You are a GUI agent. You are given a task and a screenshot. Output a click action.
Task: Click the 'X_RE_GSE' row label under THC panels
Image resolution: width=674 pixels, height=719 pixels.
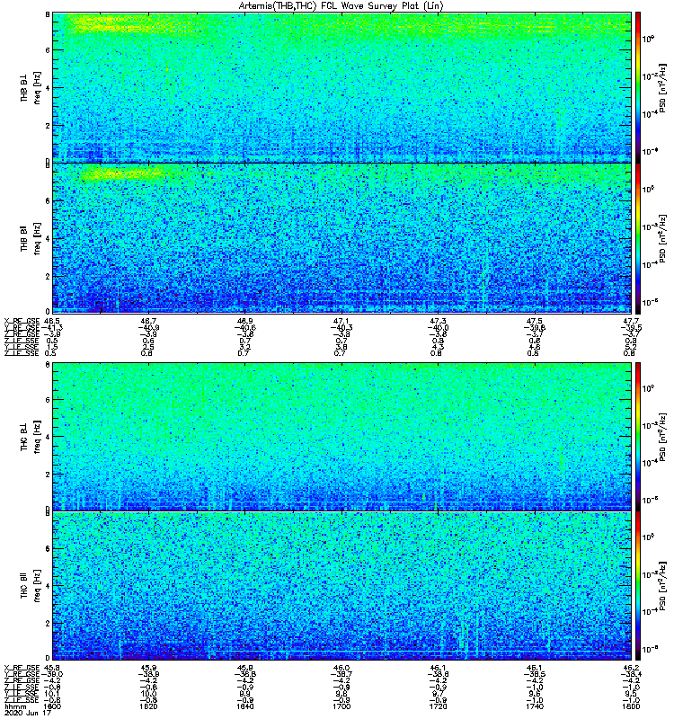click(x=22, y=667)
